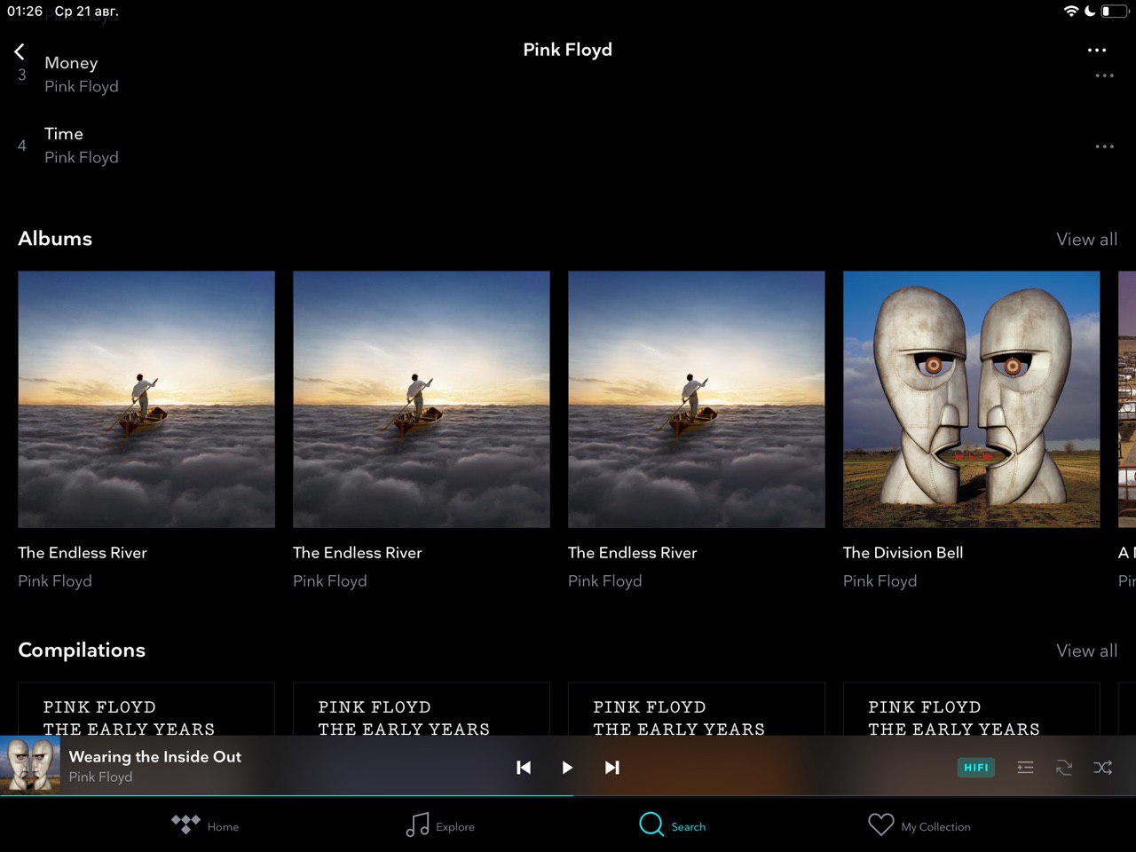Open more options for the Time track

[1104, 146]
